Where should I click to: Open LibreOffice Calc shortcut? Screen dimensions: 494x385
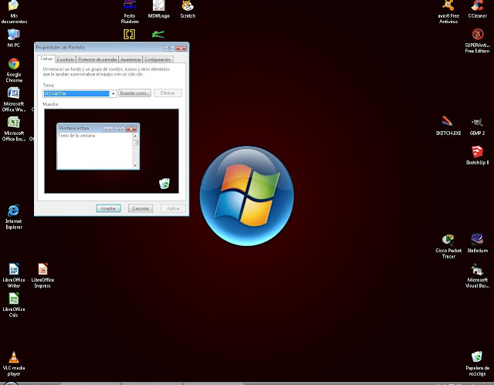coord(14,305)
